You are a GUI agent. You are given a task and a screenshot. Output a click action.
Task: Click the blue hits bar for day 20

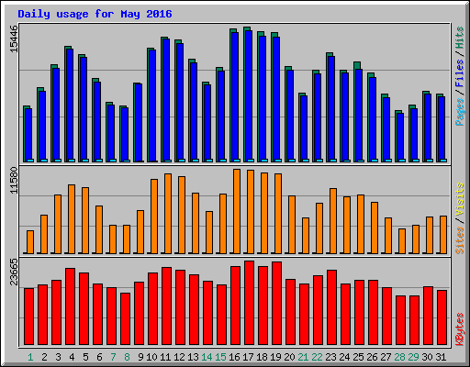coord(290,116)
